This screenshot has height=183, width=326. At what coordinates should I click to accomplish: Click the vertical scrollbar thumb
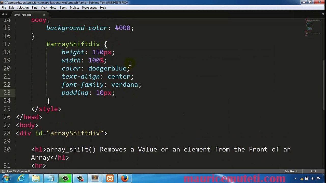324,85
